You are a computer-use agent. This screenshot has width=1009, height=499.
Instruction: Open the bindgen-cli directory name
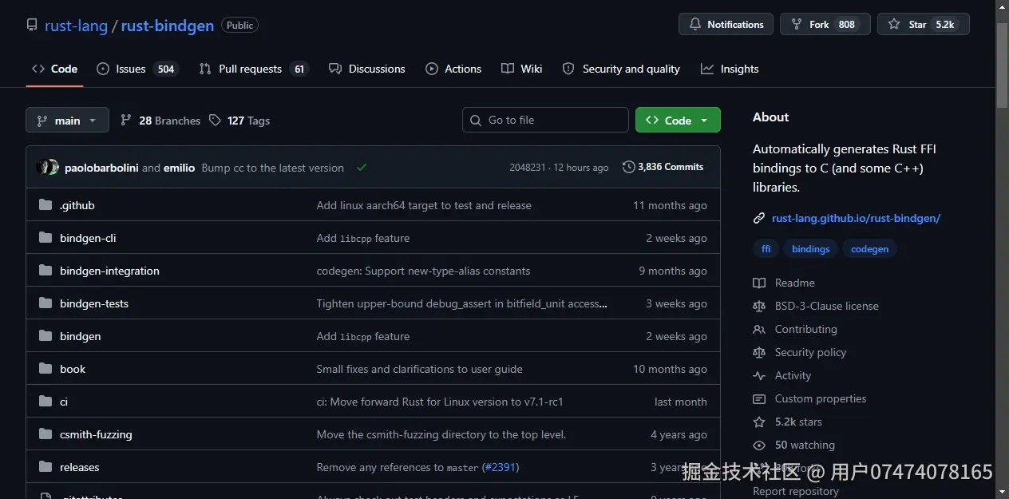point(88,238)
